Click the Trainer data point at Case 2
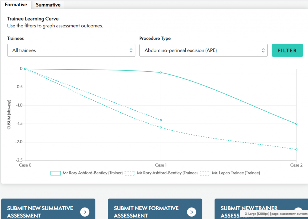 coord(296,124)
